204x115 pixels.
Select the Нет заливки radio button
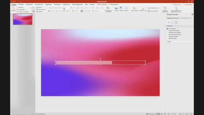click(167, 29)
